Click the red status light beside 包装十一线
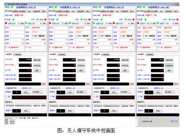 tap(138, 23)
